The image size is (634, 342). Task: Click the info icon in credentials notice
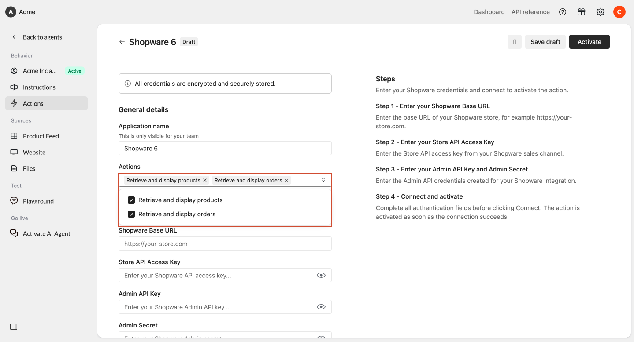(x=128, y=84)
